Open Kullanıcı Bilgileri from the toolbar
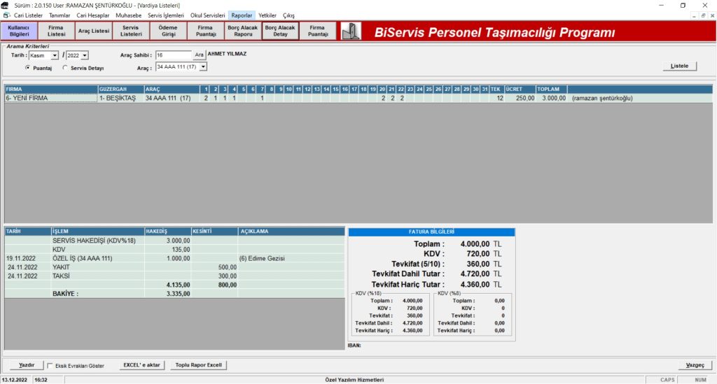 [19, 31]
